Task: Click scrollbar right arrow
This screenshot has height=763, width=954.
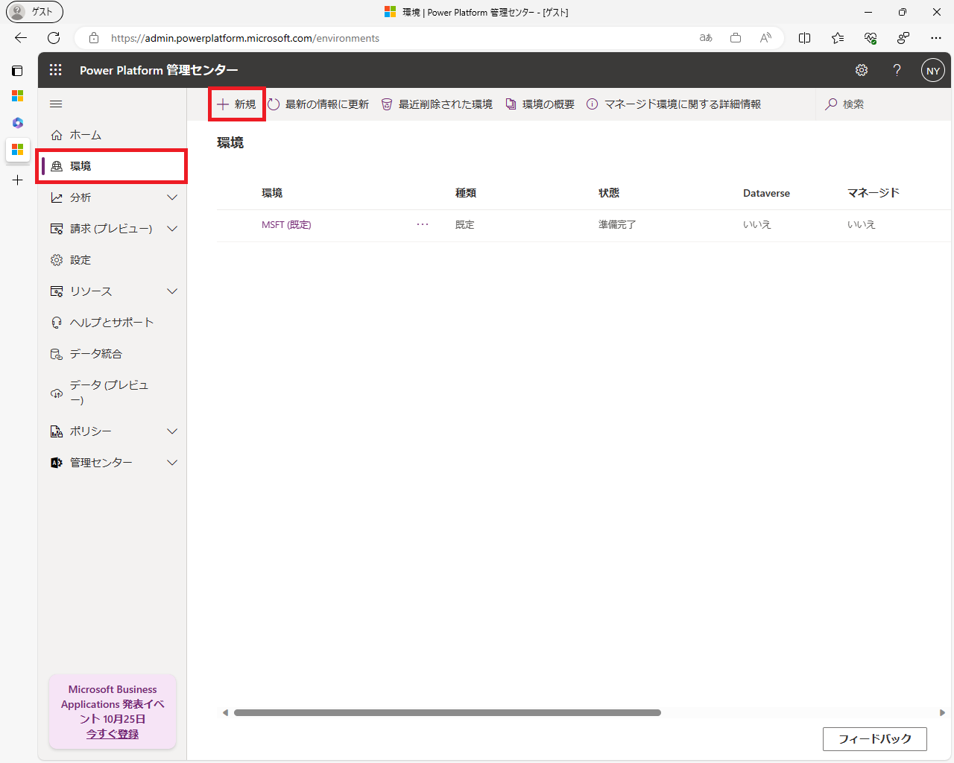Action: (942, 713)
